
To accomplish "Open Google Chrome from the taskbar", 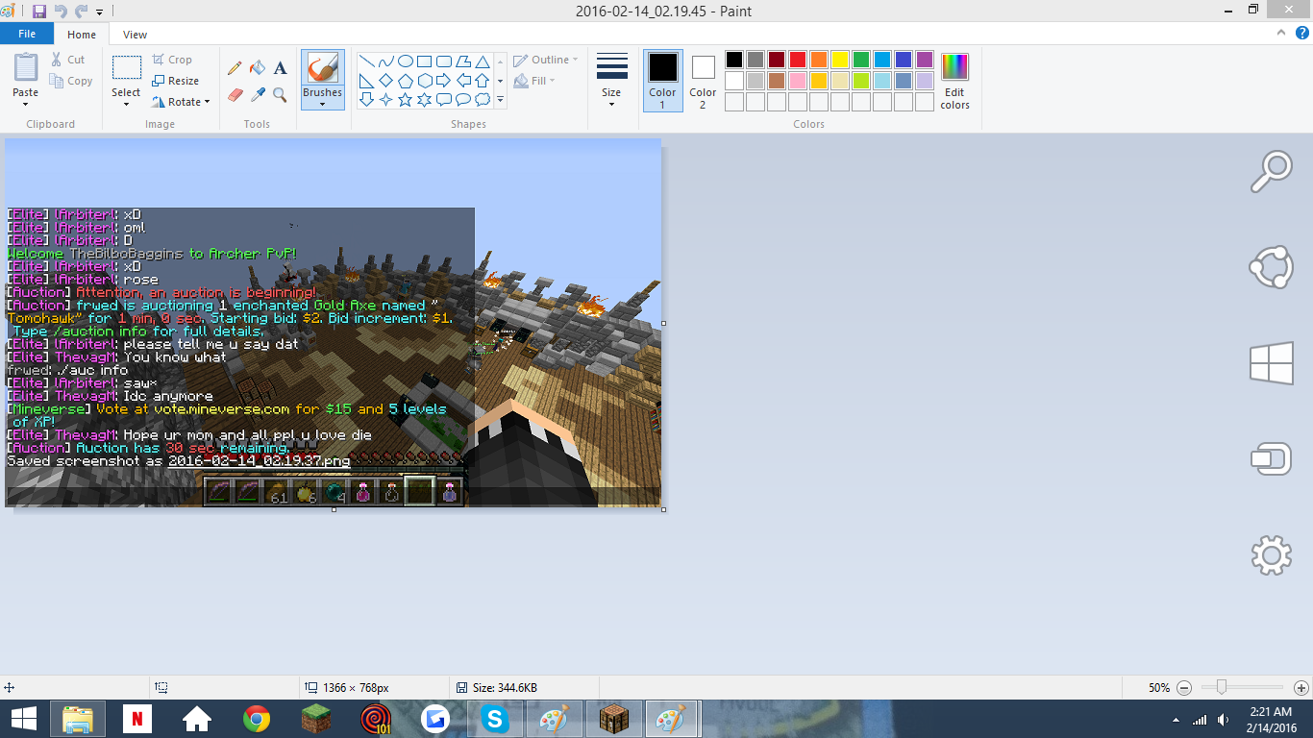I will click(x=257, y=719).
